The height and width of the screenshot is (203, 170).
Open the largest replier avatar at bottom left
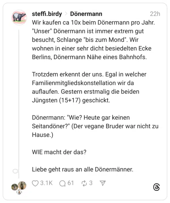[x=22, y=185]
